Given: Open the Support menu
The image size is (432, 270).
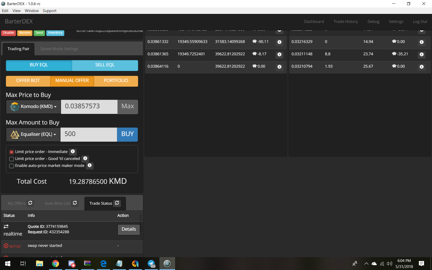Looking at the screenshot, I should point(50,11).
